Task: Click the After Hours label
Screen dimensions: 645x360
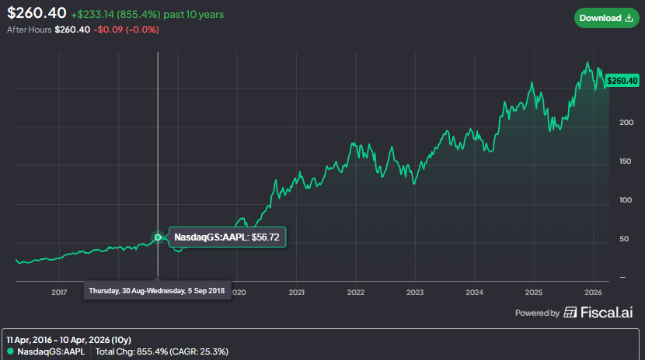Action: point(30,29)
